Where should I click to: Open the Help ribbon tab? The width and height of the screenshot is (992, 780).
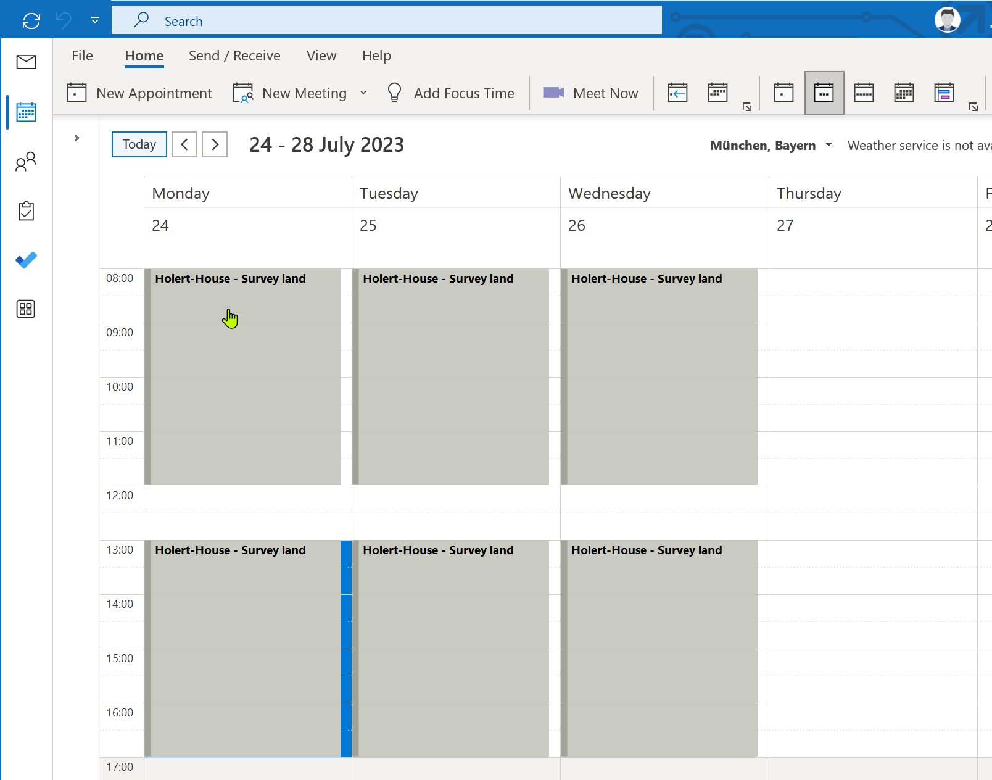376,56
